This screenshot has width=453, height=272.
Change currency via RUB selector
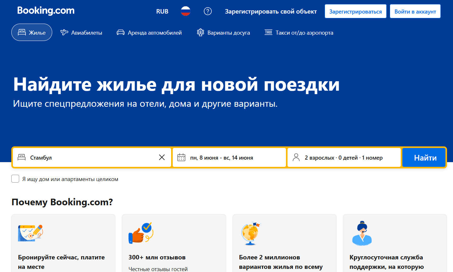[162, 11]
